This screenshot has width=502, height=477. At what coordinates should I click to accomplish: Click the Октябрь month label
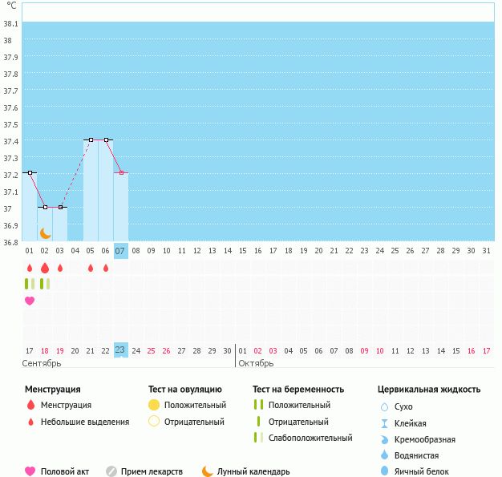pyautogui.click(x=255, y=363)
